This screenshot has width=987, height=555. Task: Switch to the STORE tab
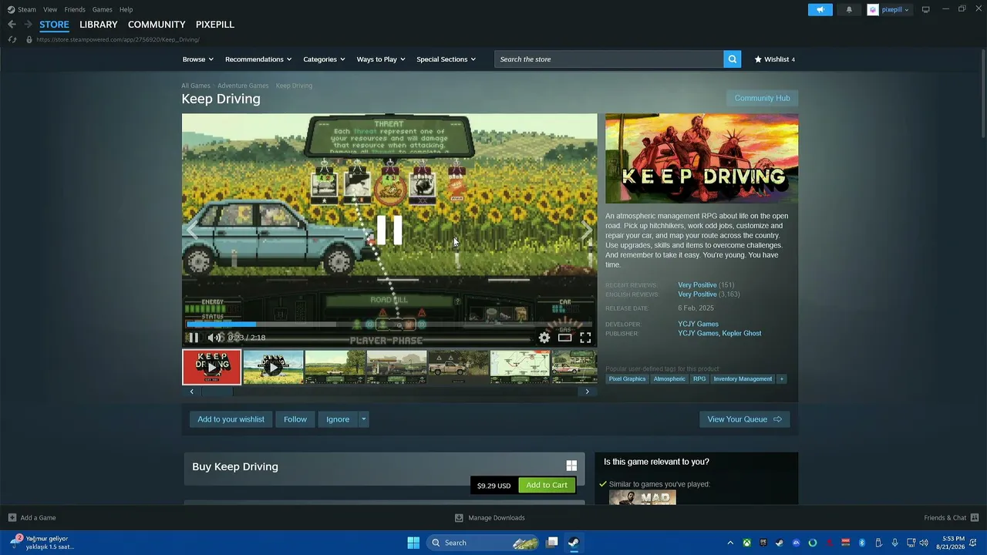54,25
